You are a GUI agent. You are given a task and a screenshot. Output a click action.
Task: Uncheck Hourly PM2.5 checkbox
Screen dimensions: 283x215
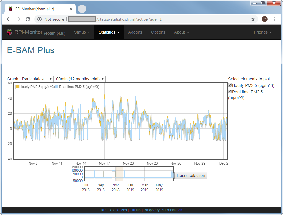230,85
